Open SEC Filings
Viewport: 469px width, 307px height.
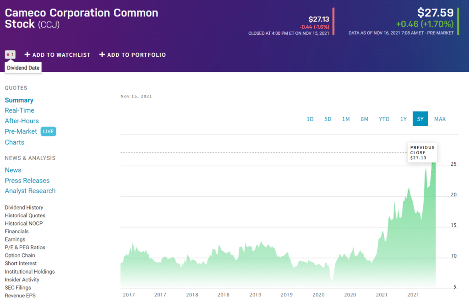coord(18,288)
